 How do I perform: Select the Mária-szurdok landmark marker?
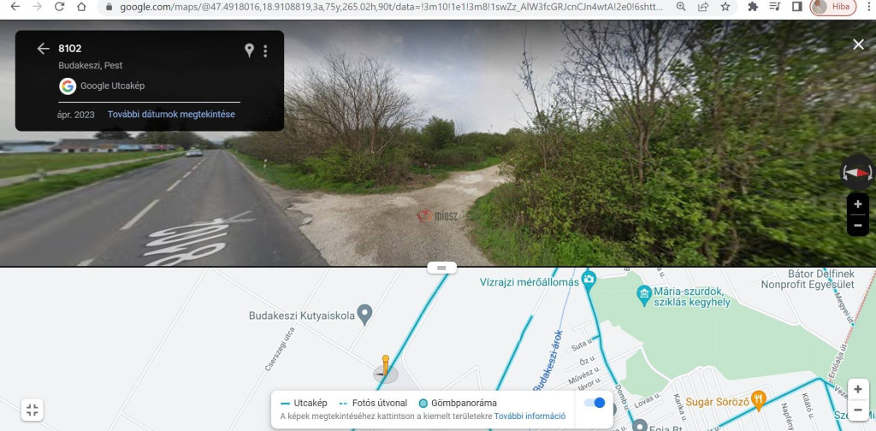pos(643,292)
